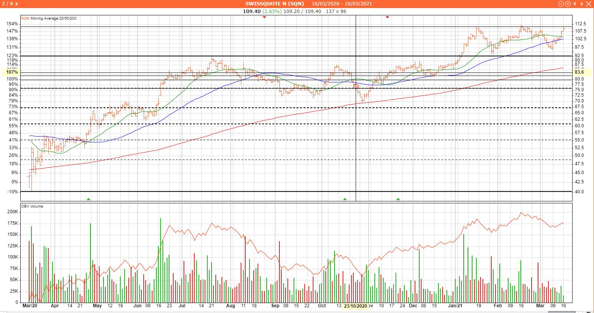Click the SWISSQUOTE N (SQN) title
This screenshot has height=313, width=594.
[x=274, y=4]
